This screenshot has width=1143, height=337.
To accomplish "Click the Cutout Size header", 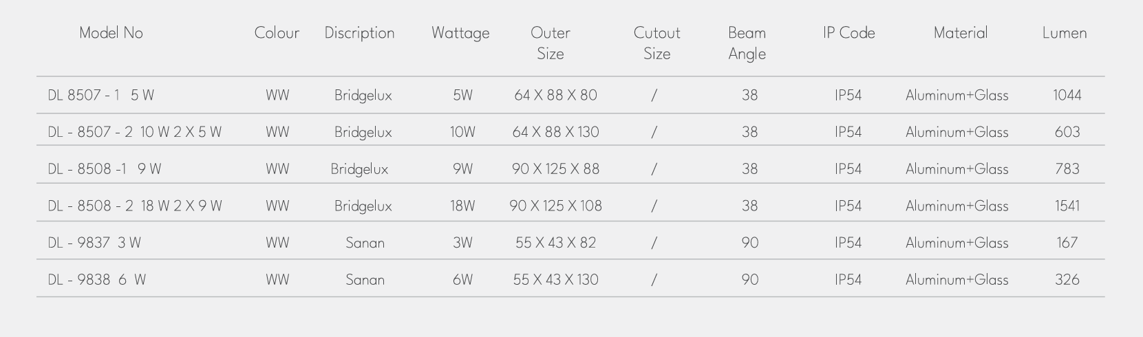I will pos(657,43).
